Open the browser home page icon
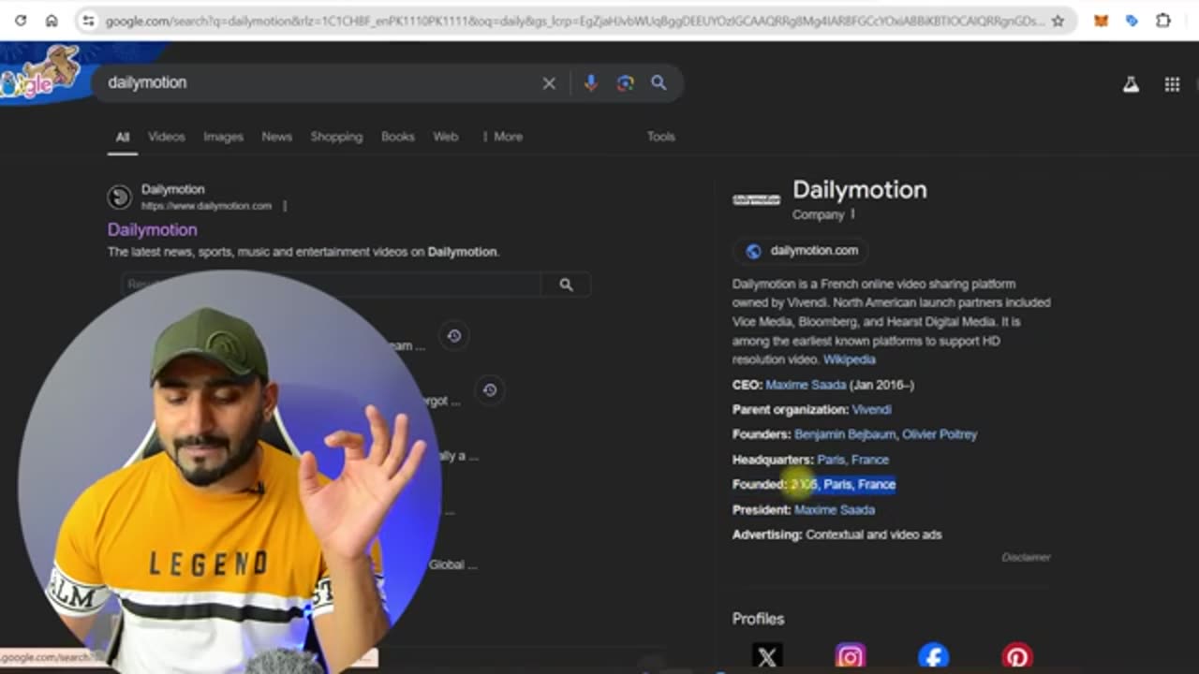The width and height of the screenshot is (1199, 674). point(52,21)
